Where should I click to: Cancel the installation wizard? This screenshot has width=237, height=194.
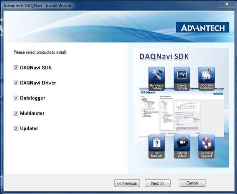(x=192, y=183)
